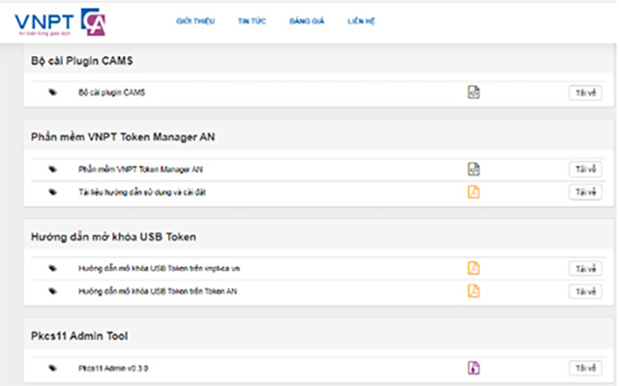Click Tải về for USB Token guide on Token AN
This screenshot has height=386, width=619.
(x=585, y=291)
